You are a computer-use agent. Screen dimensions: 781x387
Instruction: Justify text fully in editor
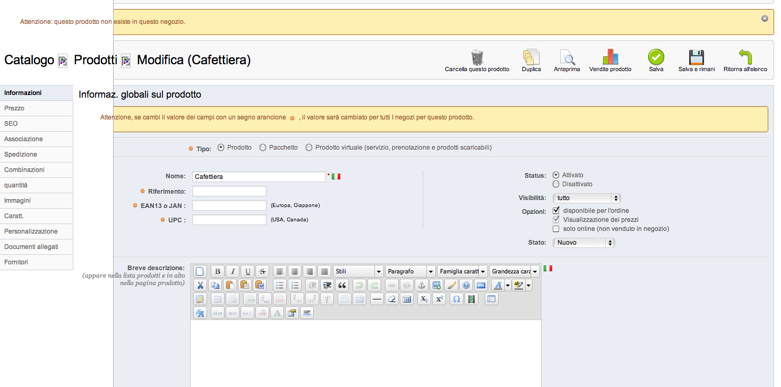pyautogui.click(x=324, y=271)
